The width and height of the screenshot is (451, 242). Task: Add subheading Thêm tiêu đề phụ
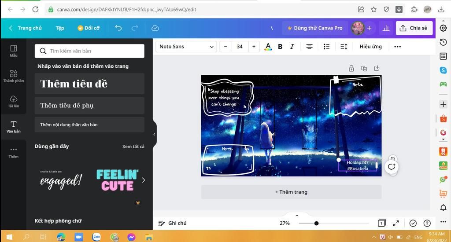coord(89,106)
